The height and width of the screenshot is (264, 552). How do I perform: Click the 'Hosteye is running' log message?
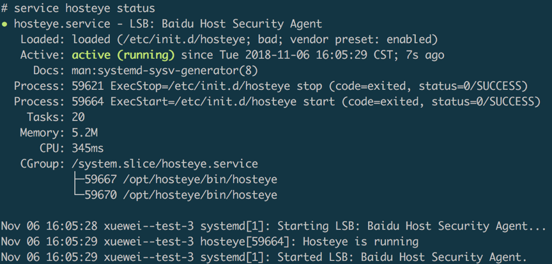coord(360,242)
